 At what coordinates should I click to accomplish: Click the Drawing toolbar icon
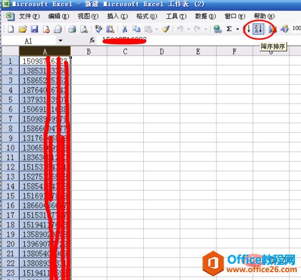(284, 29)
